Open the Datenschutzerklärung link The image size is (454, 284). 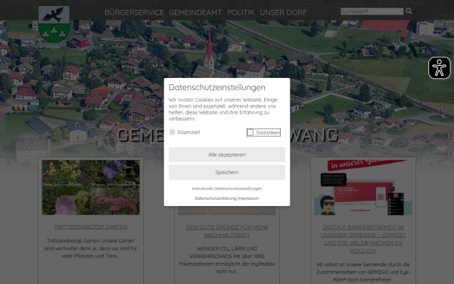(x=216, y=198)
